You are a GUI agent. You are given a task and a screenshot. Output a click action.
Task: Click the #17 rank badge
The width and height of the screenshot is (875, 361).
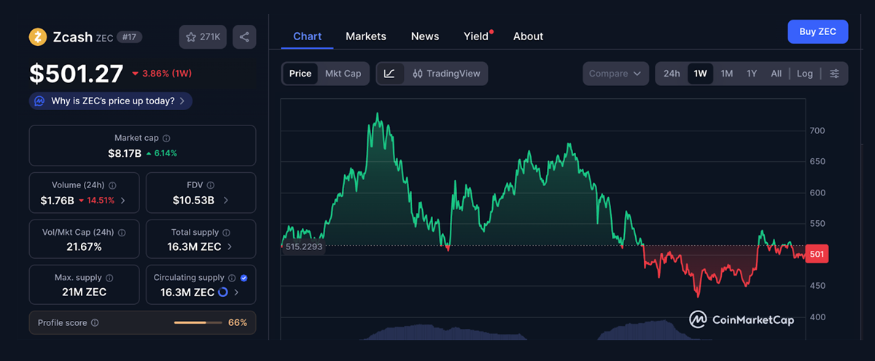128,36
